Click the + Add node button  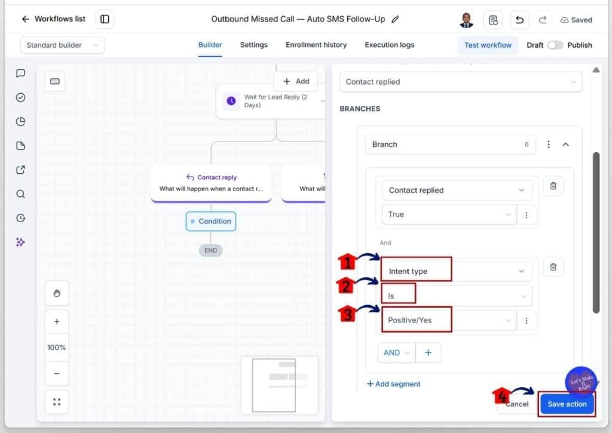click(296, 81)
